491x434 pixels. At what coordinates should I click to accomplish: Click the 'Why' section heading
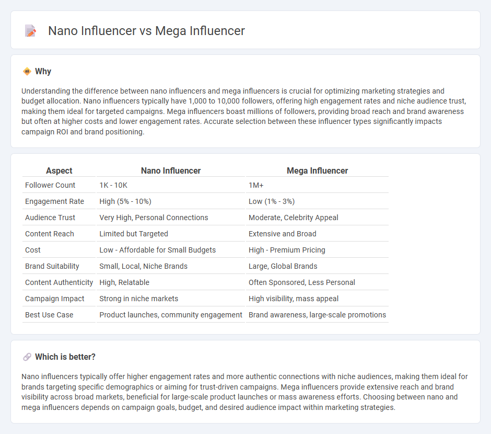[43, 72]
